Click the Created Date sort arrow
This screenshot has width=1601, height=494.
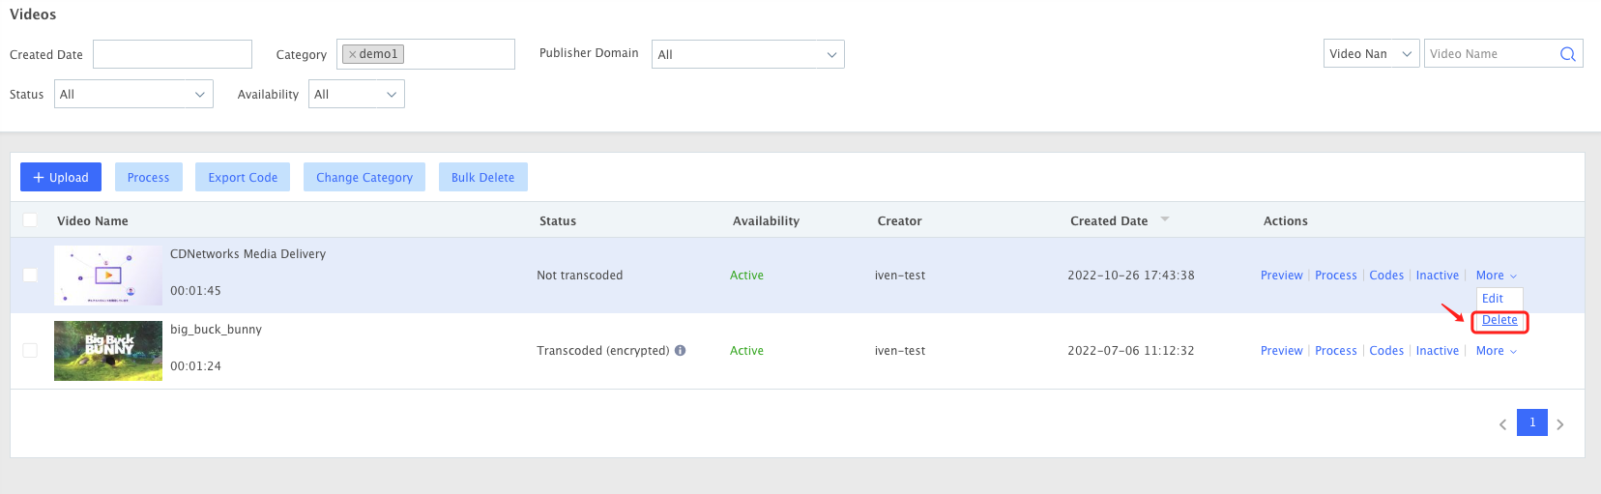(x=1165, y=220)
